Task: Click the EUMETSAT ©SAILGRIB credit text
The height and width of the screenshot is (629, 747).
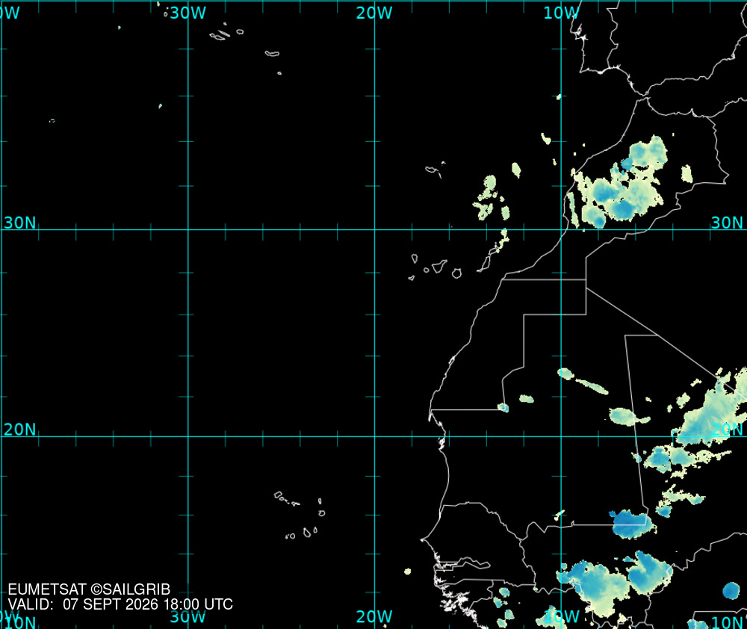Action: [89, 589]
